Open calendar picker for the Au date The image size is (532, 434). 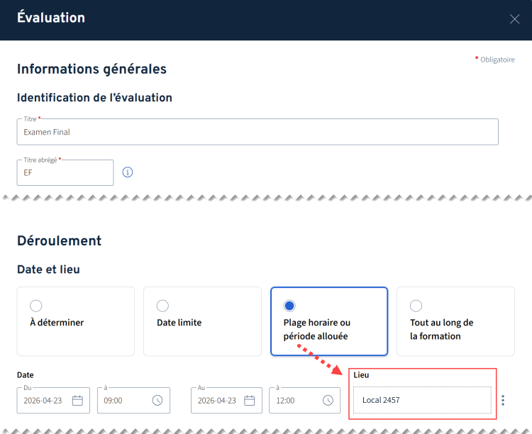250,401
